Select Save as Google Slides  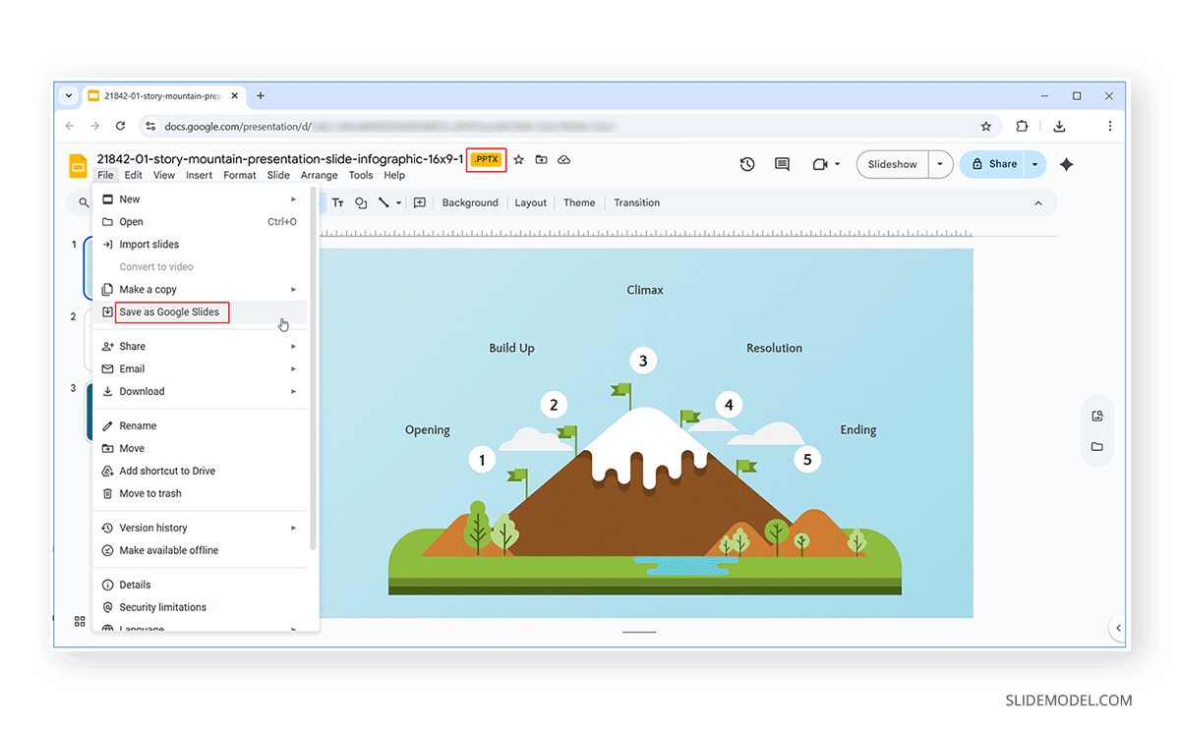[x=168, y=312]
